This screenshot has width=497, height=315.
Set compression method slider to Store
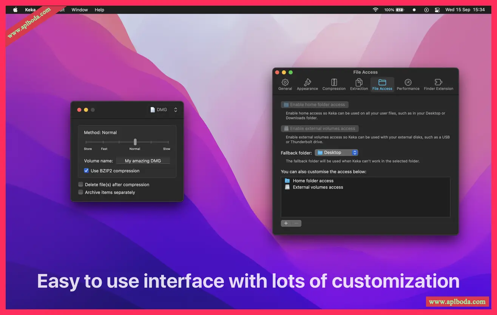(x=86, y=142)
